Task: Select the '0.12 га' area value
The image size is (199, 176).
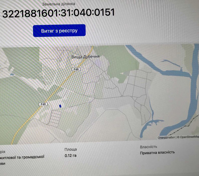Action: tap(71, 156)
